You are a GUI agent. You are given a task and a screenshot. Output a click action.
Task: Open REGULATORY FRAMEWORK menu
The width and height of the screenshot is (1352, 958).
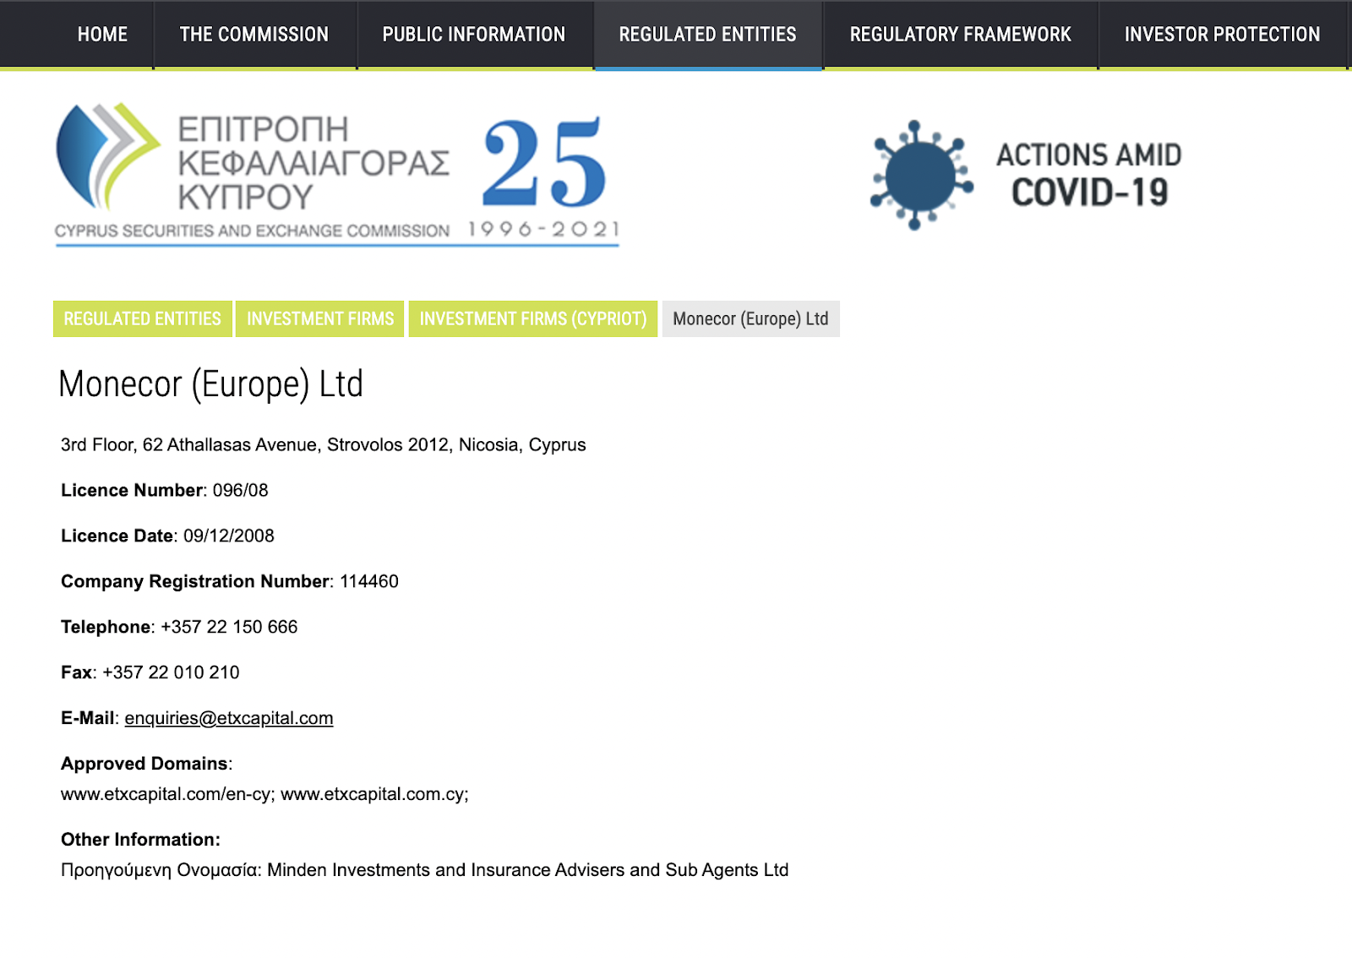point(961,35)
